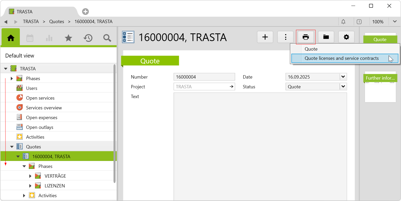Expand the LIZENZEN phase node
401x201 pixels.
(x=30, y=186)
